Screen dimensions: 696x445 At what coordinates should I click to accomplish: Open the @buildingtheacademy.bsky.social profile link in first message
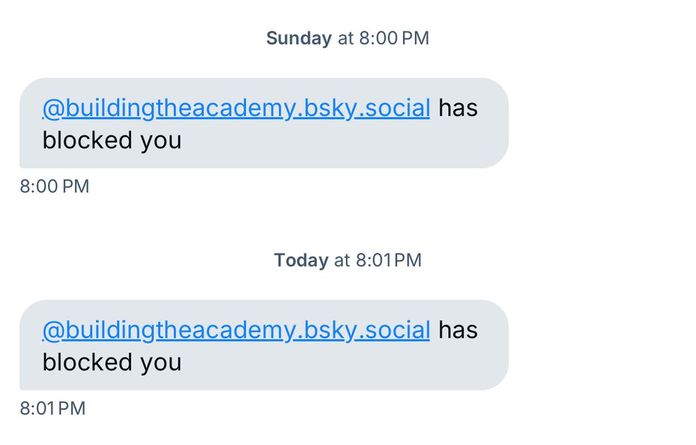point(237,108)
